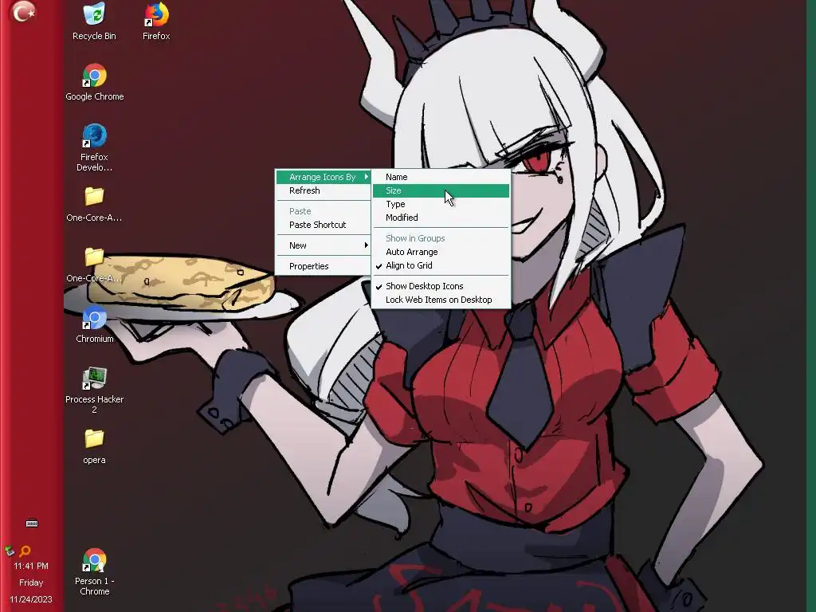The image size is (816, 612).
Task: Click the Turkish flag start button
Action: [23, 11]
